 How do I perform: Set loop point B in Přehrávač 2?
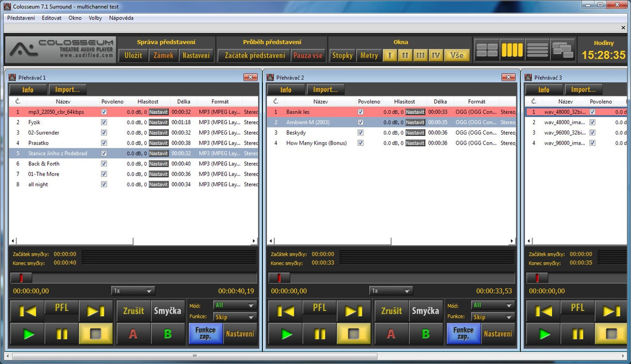[426, 334]
